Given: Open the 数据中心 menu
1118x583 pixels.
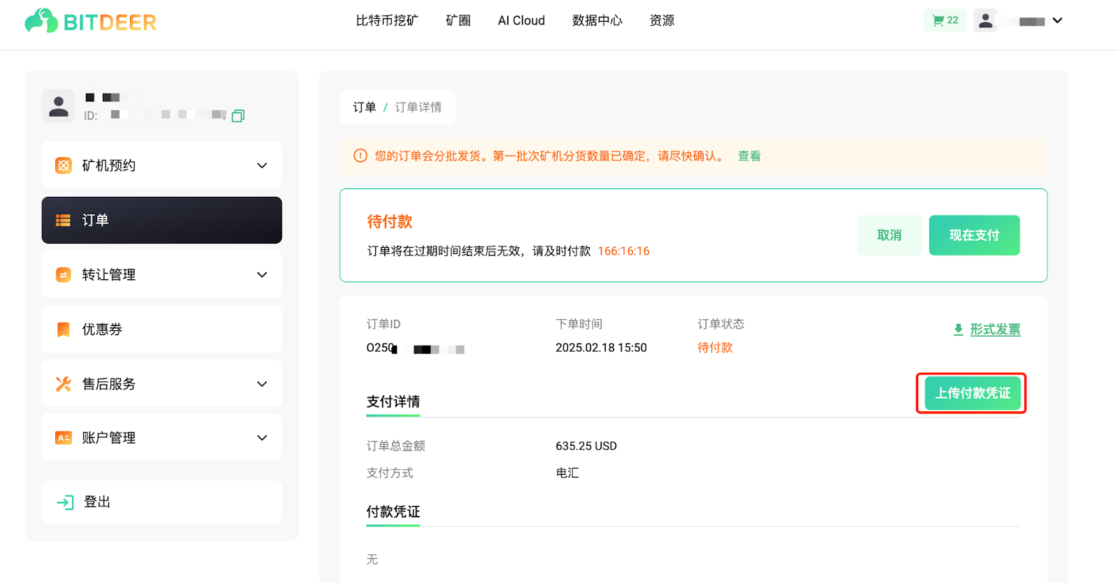Looking at the screenshot, I should 597,21.
